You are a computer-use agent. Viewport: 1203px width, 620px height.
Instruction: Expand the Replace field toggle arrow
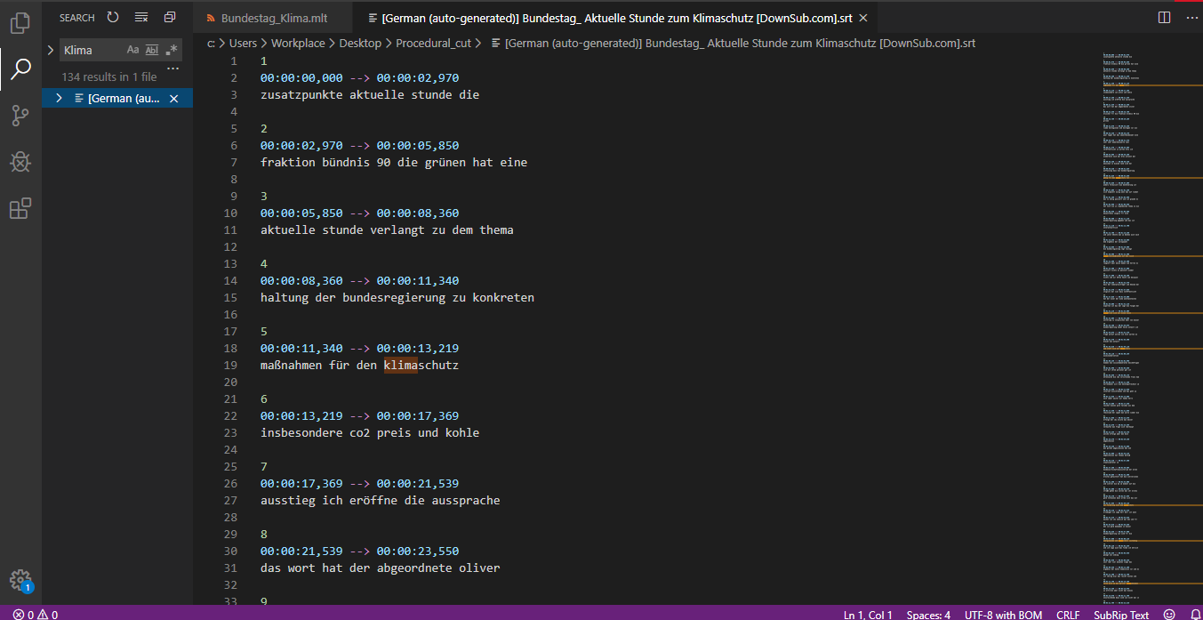click(51, 50)
